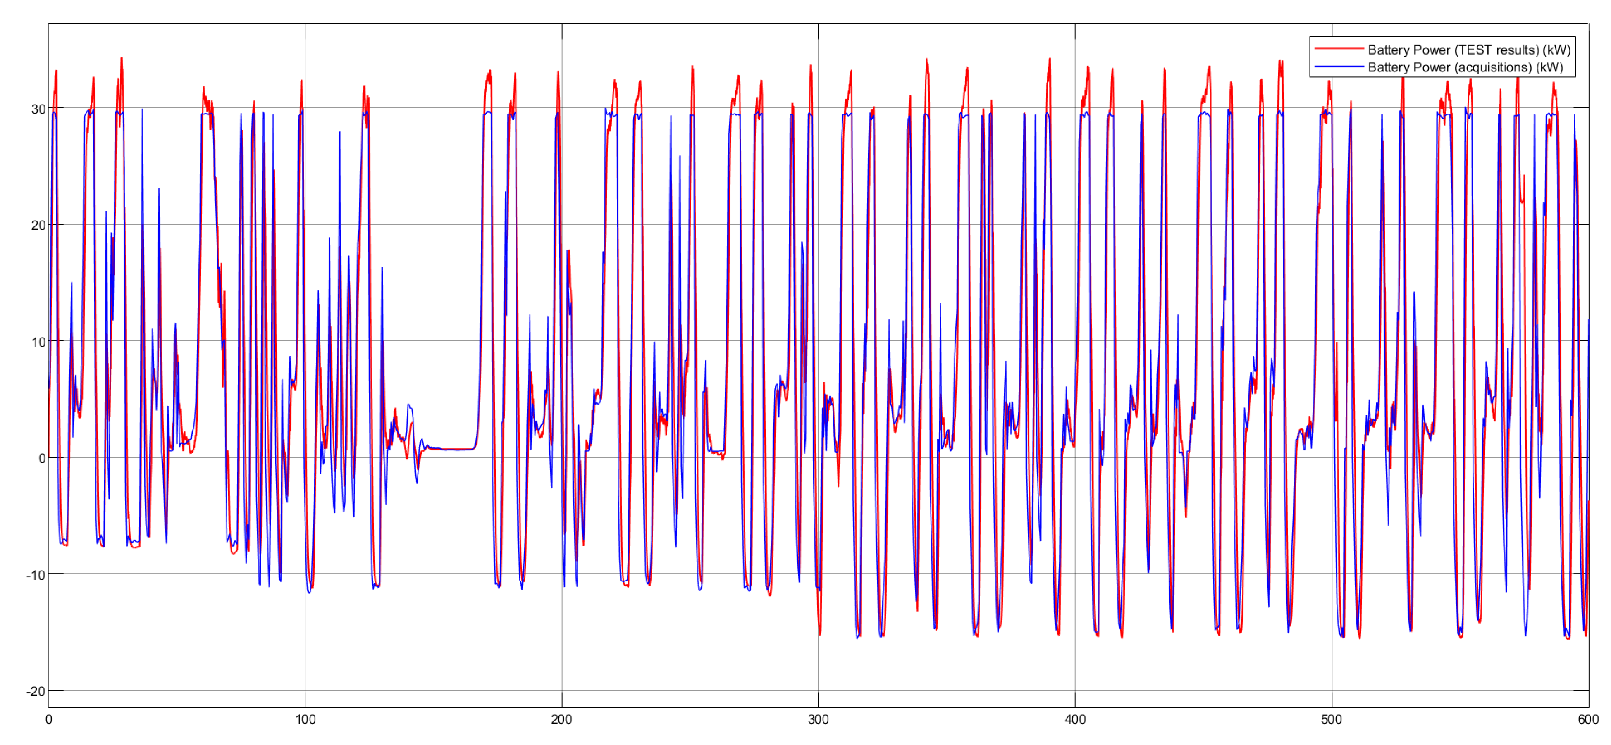The width and height of the screenshot is (1611, 745).
Task: Click y-axis tick label 10
Action: pos(38,342)
